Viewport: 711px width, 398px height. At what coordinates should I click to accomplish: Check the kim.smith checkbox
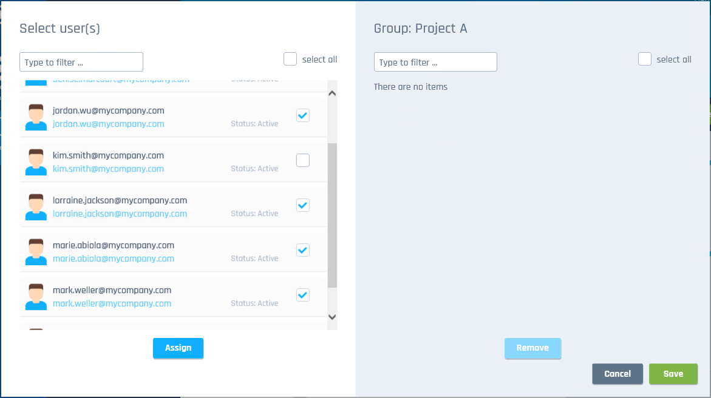coord(303,160)
